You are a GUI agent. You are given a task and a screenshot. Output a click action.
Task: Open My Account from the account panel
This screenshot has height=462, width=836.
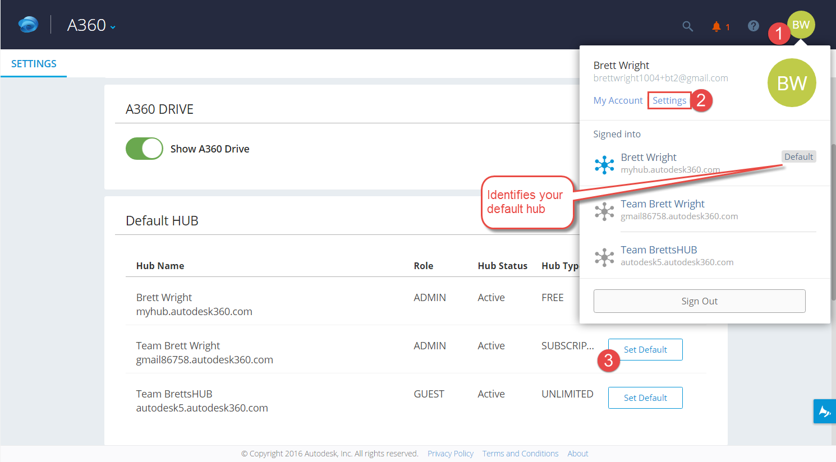(x=618, y=100)
